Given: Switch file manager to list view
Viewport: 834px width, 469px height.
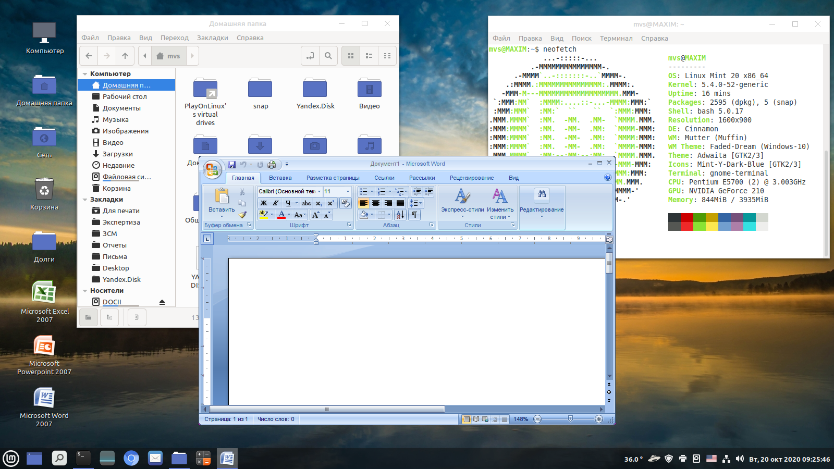Looking at the screenshot, I should [x=369, y=56].
